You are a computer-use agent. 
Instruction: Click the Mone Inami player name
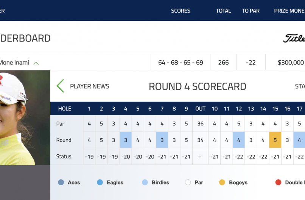pos(14,63)
